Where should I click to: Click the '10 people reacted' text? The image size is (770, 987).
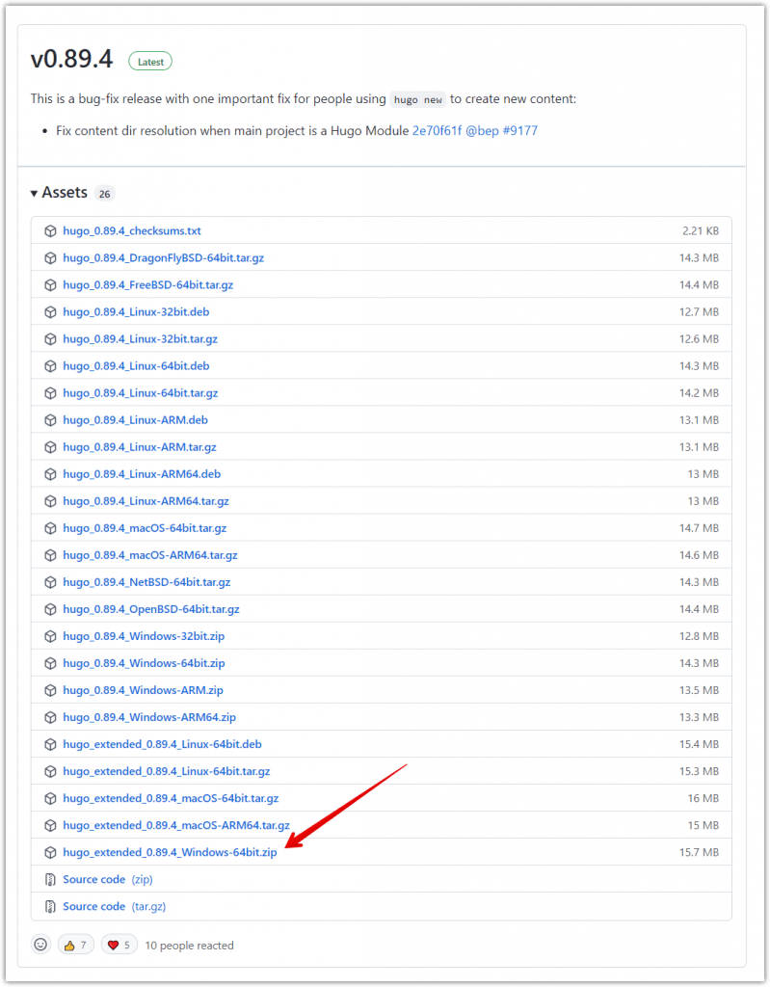(x=189, y=947)
